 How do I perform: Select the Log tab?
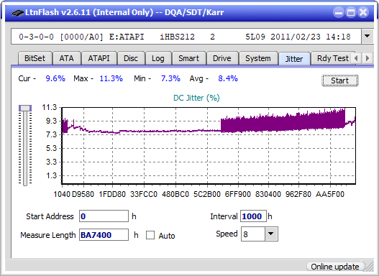pos(158,58)
